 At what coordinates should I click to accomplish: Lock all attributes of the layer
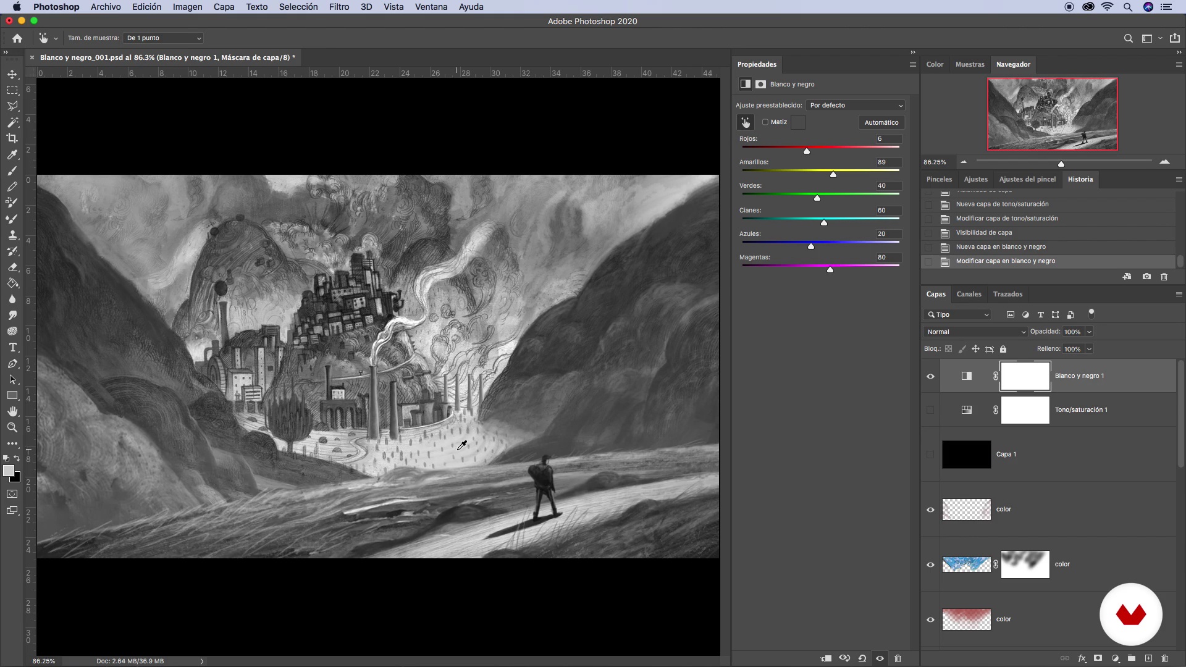point(1003,350)
